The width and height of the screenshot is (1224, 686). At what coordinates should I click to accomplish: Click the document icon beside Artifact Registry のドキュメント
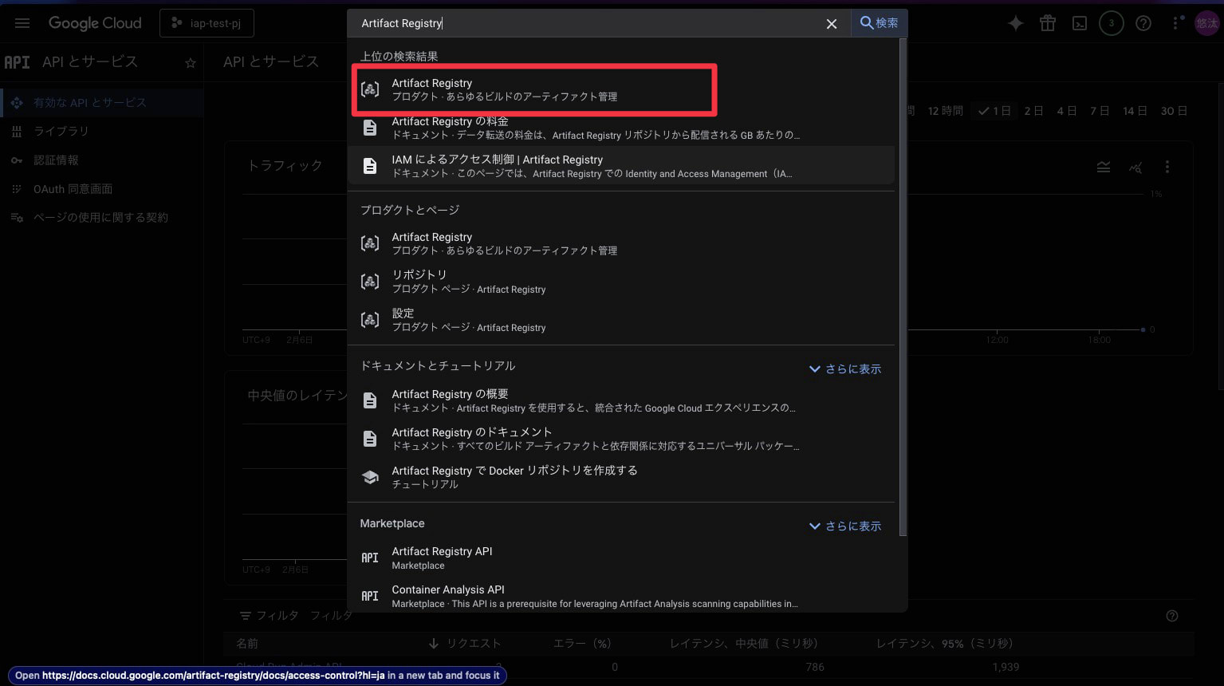(370, 439)
